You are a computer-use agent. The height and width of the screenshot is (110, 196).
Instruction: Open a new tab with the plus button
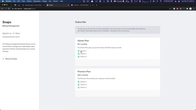[x=97, y=5]
